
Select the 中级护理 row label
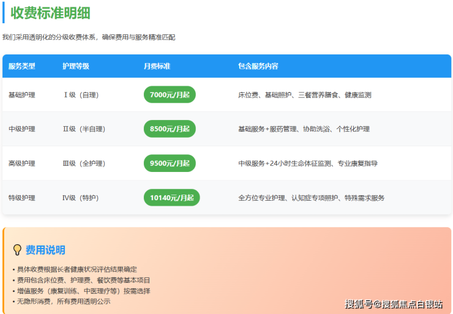(x=22, y=129)
